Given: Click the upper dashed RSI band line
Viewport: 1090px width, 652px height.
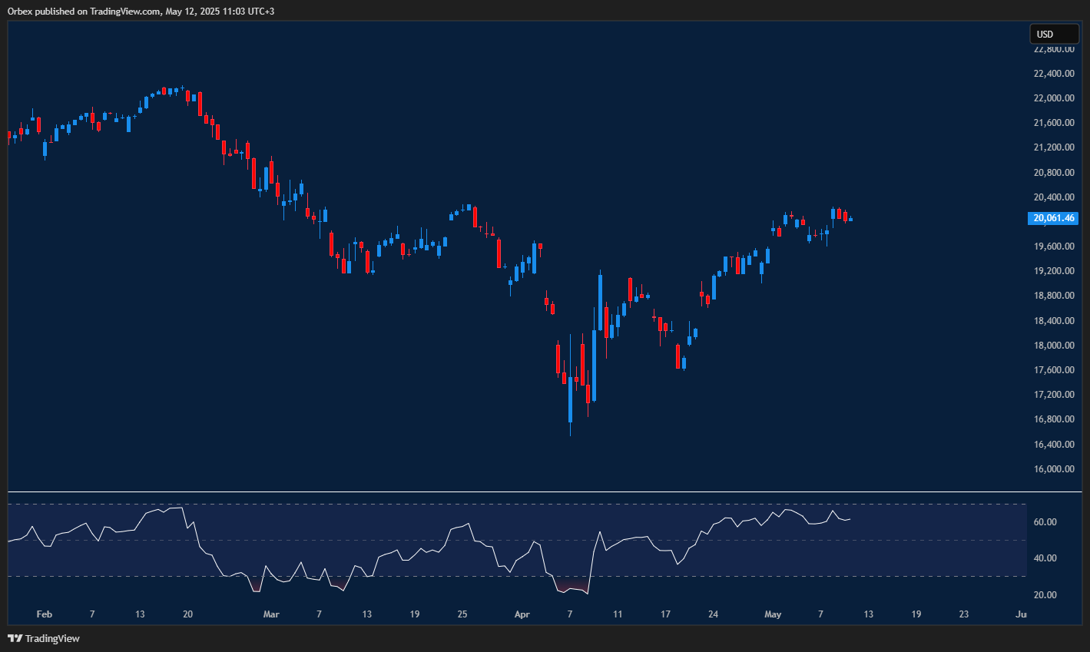Looking at the screenshot, I should click(538, 505).
